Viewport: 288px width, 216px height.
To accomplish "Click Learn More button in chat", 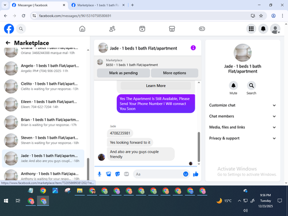I will [x=156, y=86].
